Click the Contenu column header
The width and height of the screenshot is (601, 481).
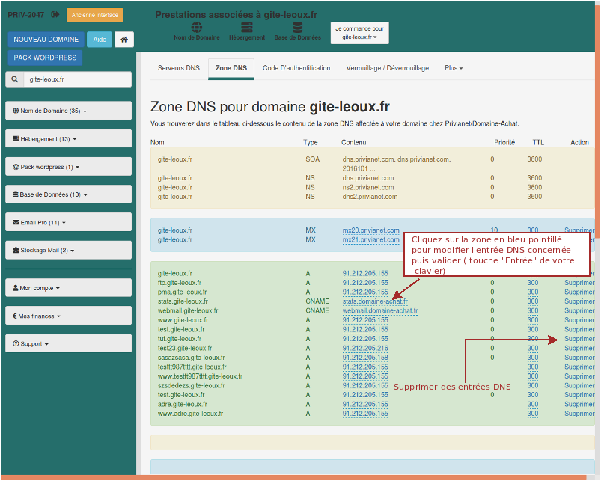point(354,142)
